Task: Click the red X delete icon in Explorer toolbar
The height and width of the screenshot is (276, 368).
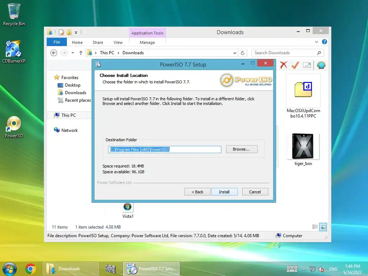Action: (284, 65)
